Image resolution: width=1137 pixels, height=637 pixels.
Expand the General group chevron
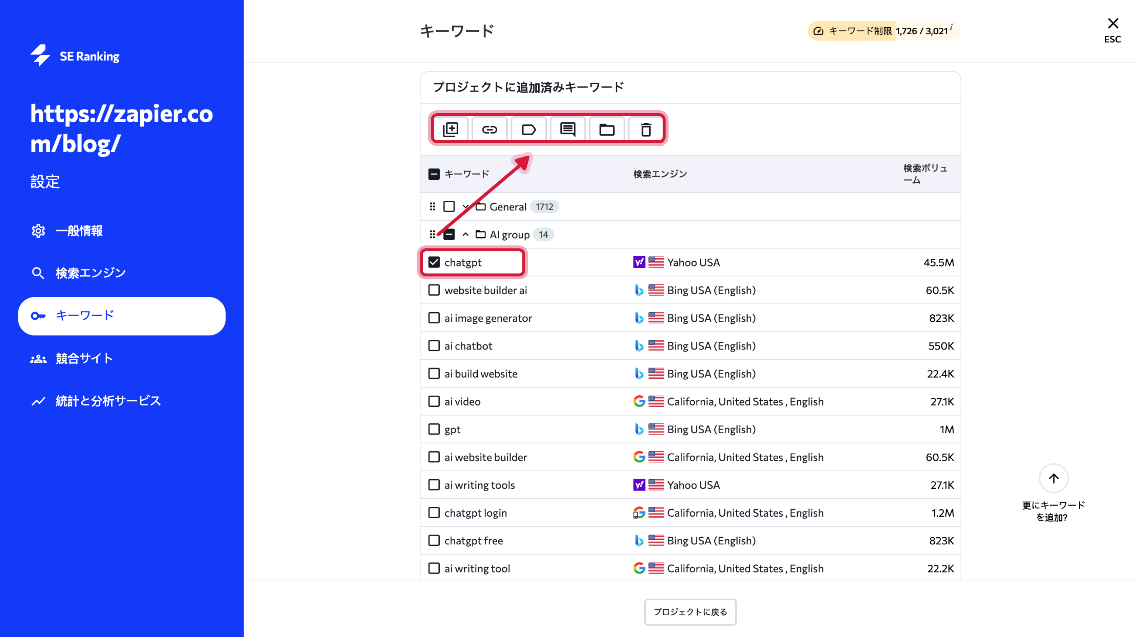pos(466,206)
